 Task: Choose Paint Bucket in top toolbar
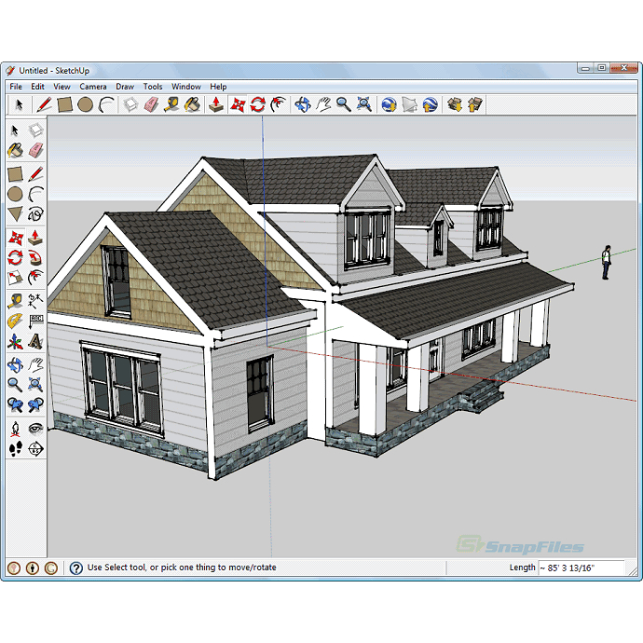pyautogui.click(x=192, y=104)
